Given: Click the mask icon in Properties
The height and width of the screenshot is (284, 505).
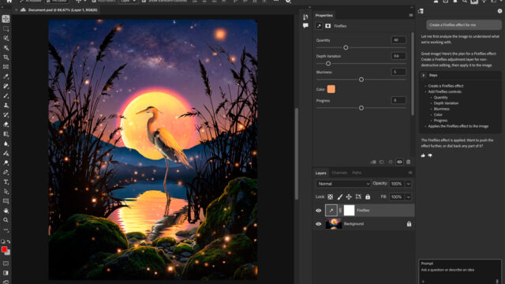Looking at the screenshot, I should click(328, 26).
